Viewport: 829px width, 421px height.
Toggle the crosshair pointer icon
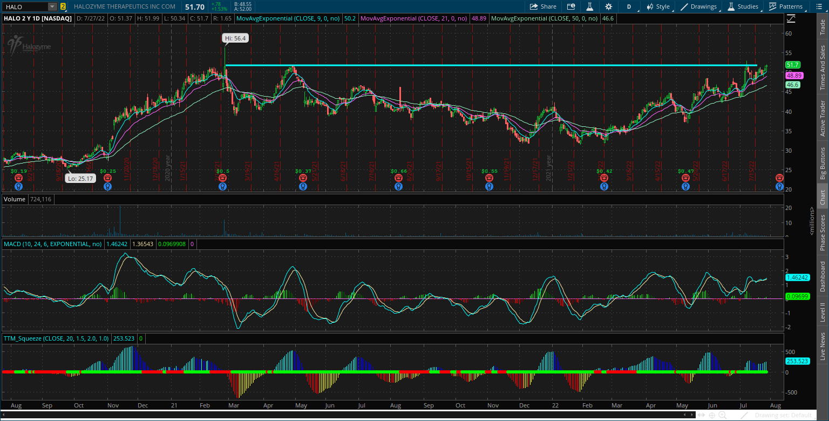tap(712, 415)
